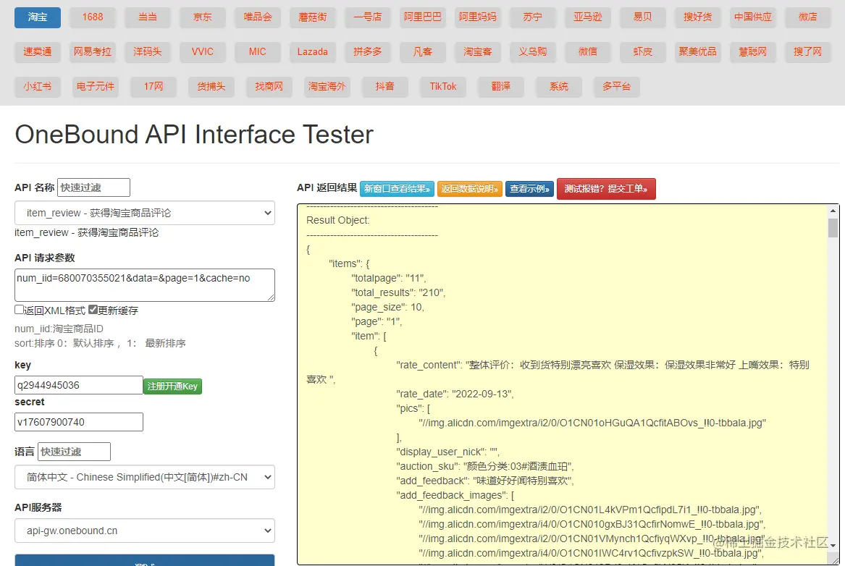Open the 义乌购 platform tab

coord(532,51)
